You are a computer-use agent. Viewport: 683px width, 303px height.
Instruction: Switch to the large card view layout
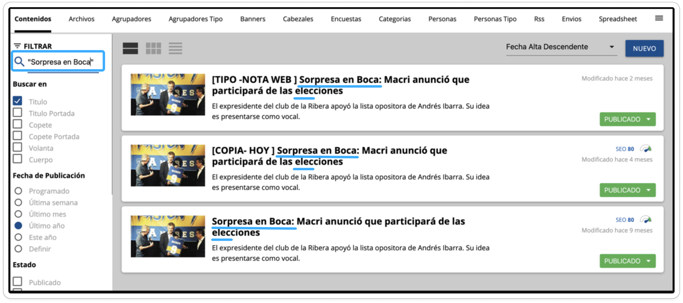pyautogui.click(x=130, y=48)
